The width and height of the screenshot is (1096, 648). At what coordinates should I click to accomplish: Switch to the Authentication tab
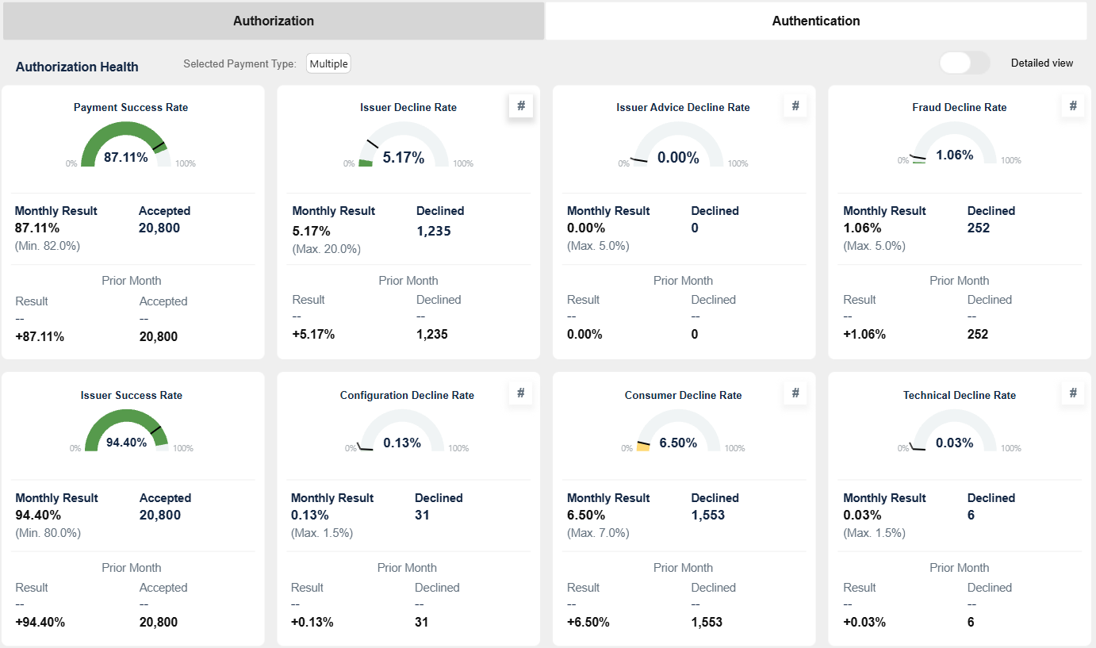[x=816, y=21]
